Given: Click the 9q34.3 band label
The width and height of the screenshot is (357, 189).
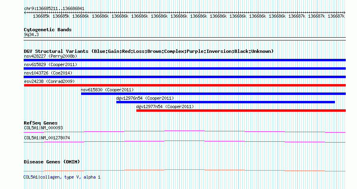Looking at the screenshot, I should [x=31, y=35].
